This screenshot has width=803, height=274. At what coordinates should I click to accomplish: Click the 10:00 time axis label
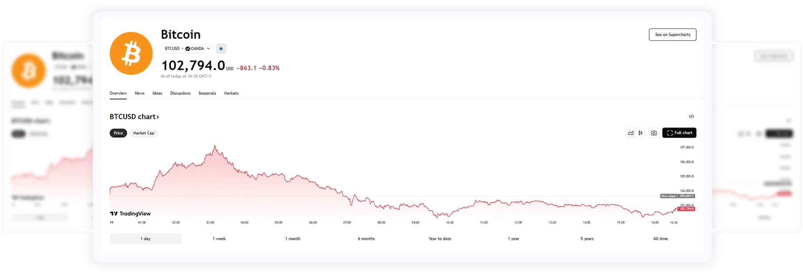[450, 223]
